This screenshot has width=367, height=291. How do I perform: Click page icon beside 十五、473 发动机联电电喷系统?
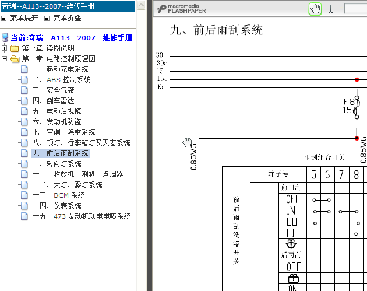[24, 216]
